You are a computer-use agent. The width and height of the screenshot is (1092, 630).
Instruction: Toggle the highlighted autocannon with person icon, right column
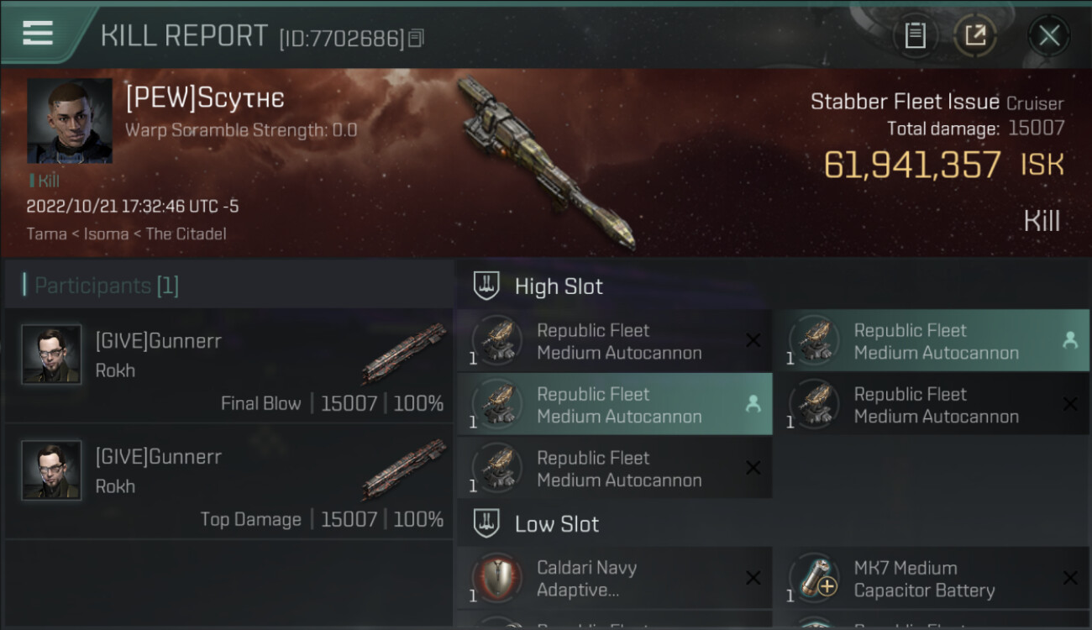click(x=931, y=341)
